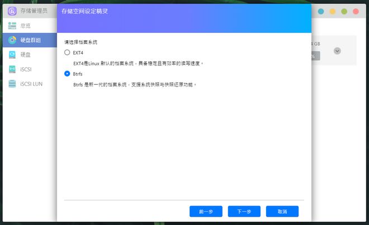Expand the chevron in the background storage panel
Screen dimensions: 369x225
pyautogui.click(x=337, y=51)
